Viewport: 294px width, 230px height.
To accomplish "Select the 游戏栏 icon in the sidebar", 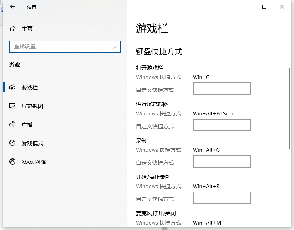I will click(x=13, y=88).
